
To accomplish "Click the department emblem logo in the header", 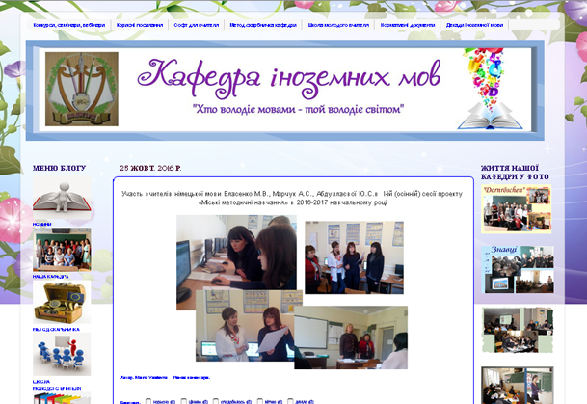I will pos(82,90).
